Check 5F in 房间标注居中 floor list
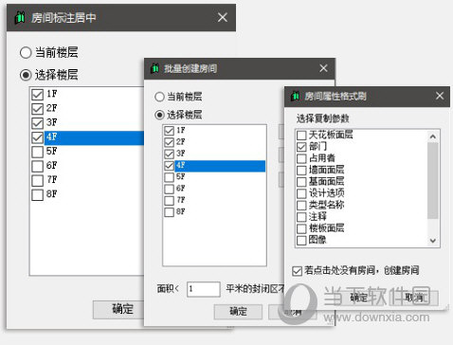The width and height of the screenshot is (453, 345). click(x=37, y=152)
